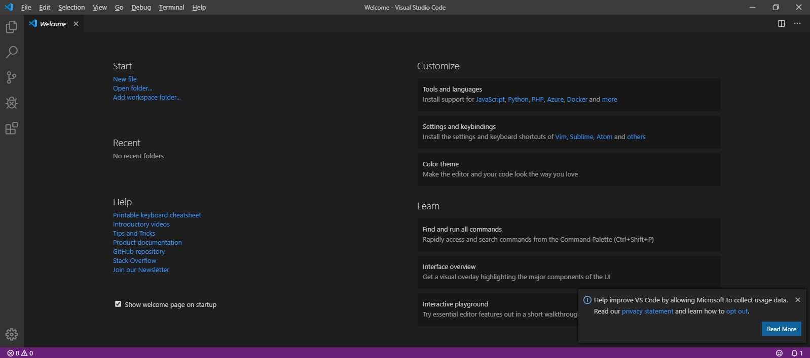Open the privacy statement link
The image size is (810, 358).
[x=647, y=311]
